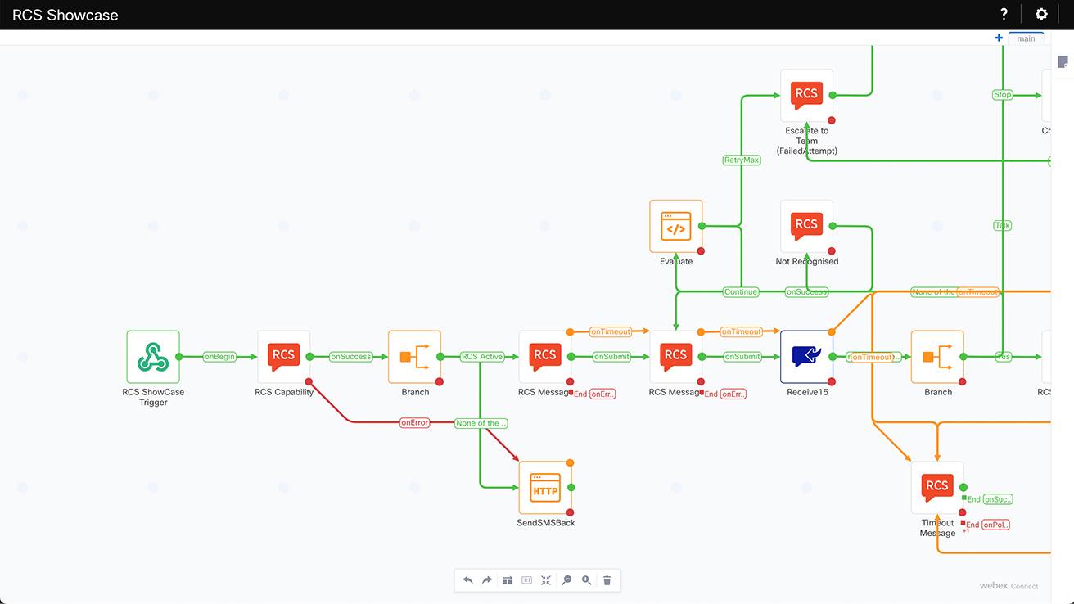Screen dimensions: 1074x604
Task: Open the settings gear icon
Action: tap(1041, 14)
